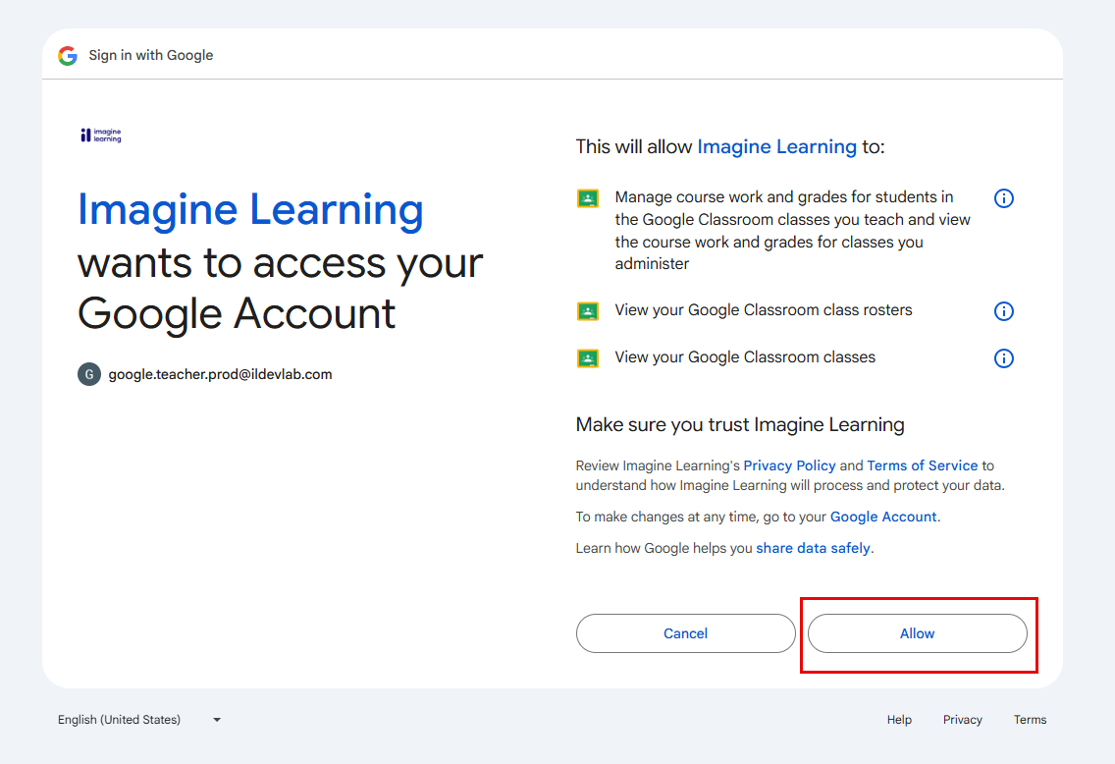Click the Cancel button
Screen dimensions: 1115x764
685,633
